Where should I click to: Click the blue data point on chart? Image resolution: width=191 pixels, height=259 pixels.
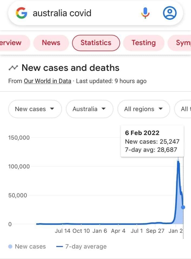click(x=183, y=207)
